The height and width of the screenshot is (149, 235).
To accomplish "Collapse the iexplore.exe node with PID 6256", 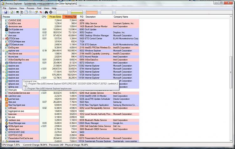I will pyautogui.click(x=3, y=72).
